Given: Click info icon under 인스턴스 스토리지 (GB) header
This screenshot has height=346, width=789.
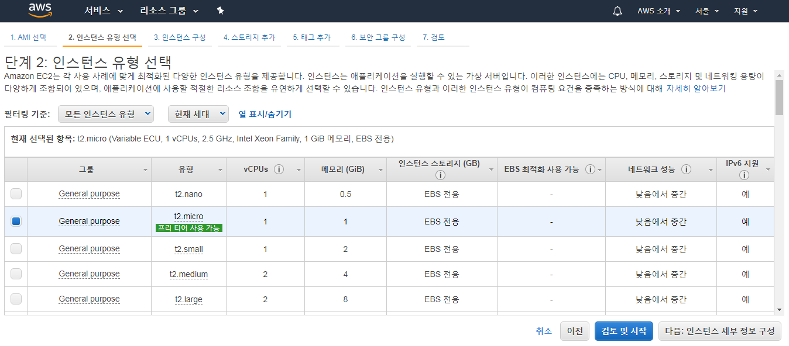Looking at the screenshot, I should (441, 175).
